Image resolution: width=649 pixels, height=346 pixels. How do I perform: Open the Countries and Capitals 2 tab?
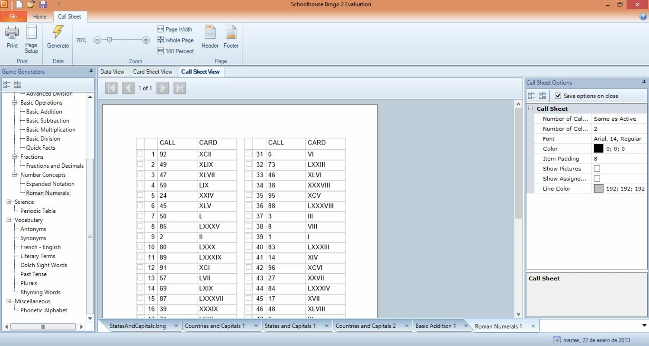[x=366, y=326]
